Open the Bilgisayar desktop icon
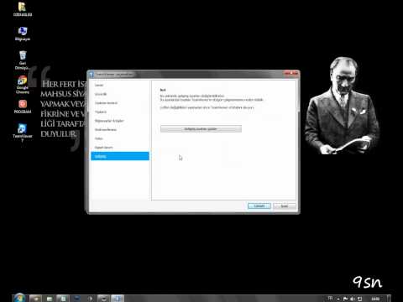The width and height of the screenshot is (403, 302). [x=23, y=34]
